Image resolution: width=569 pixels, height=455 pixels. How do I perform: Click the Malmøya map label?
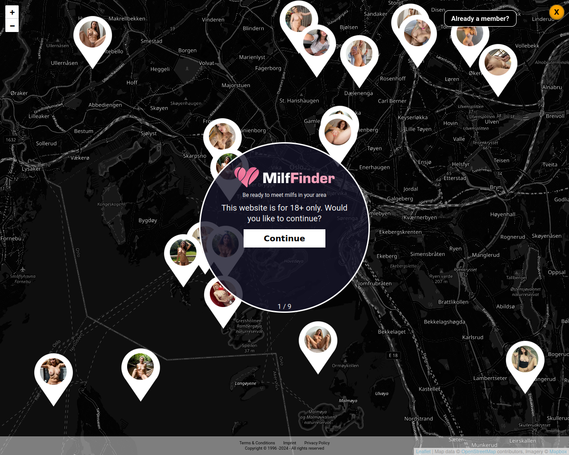[x=348, y=401]
